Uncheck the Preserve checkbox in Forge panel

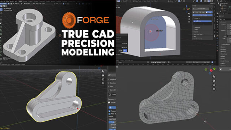(109, 111)
